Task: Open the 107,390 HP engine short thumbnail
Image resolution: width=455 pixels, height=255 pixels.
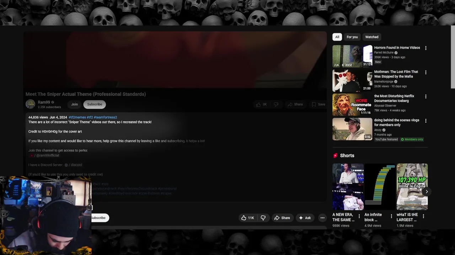Action: (x=412, y=187)
